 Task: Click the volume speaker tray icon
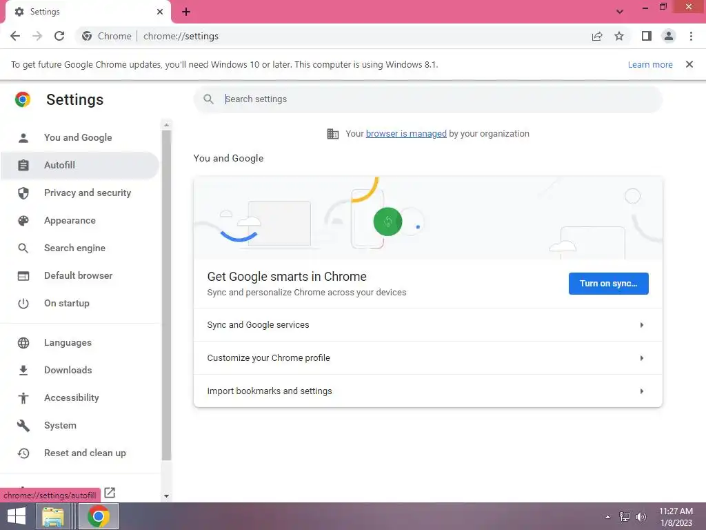641,516
